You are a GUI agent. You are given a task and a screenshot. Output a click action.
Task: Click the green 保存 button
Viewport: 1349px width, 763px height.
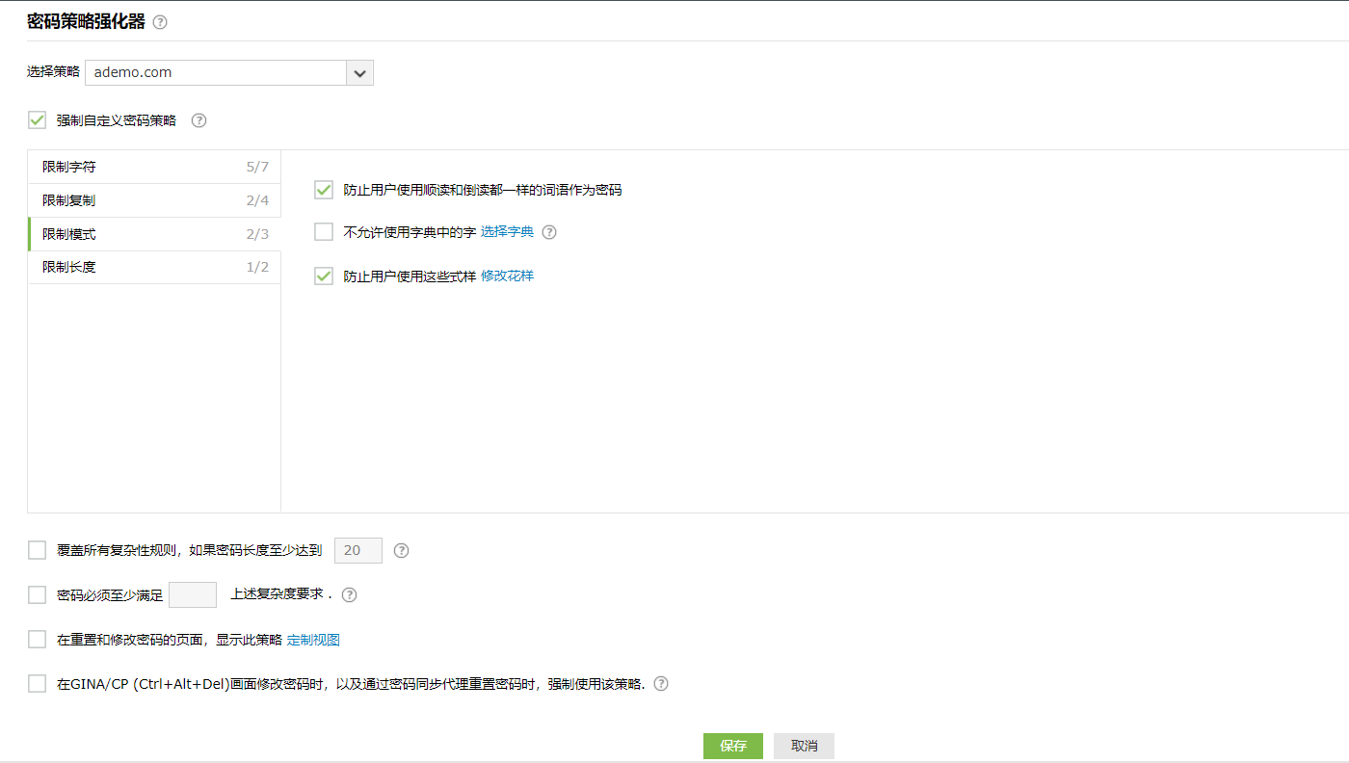tap(733, 746)
